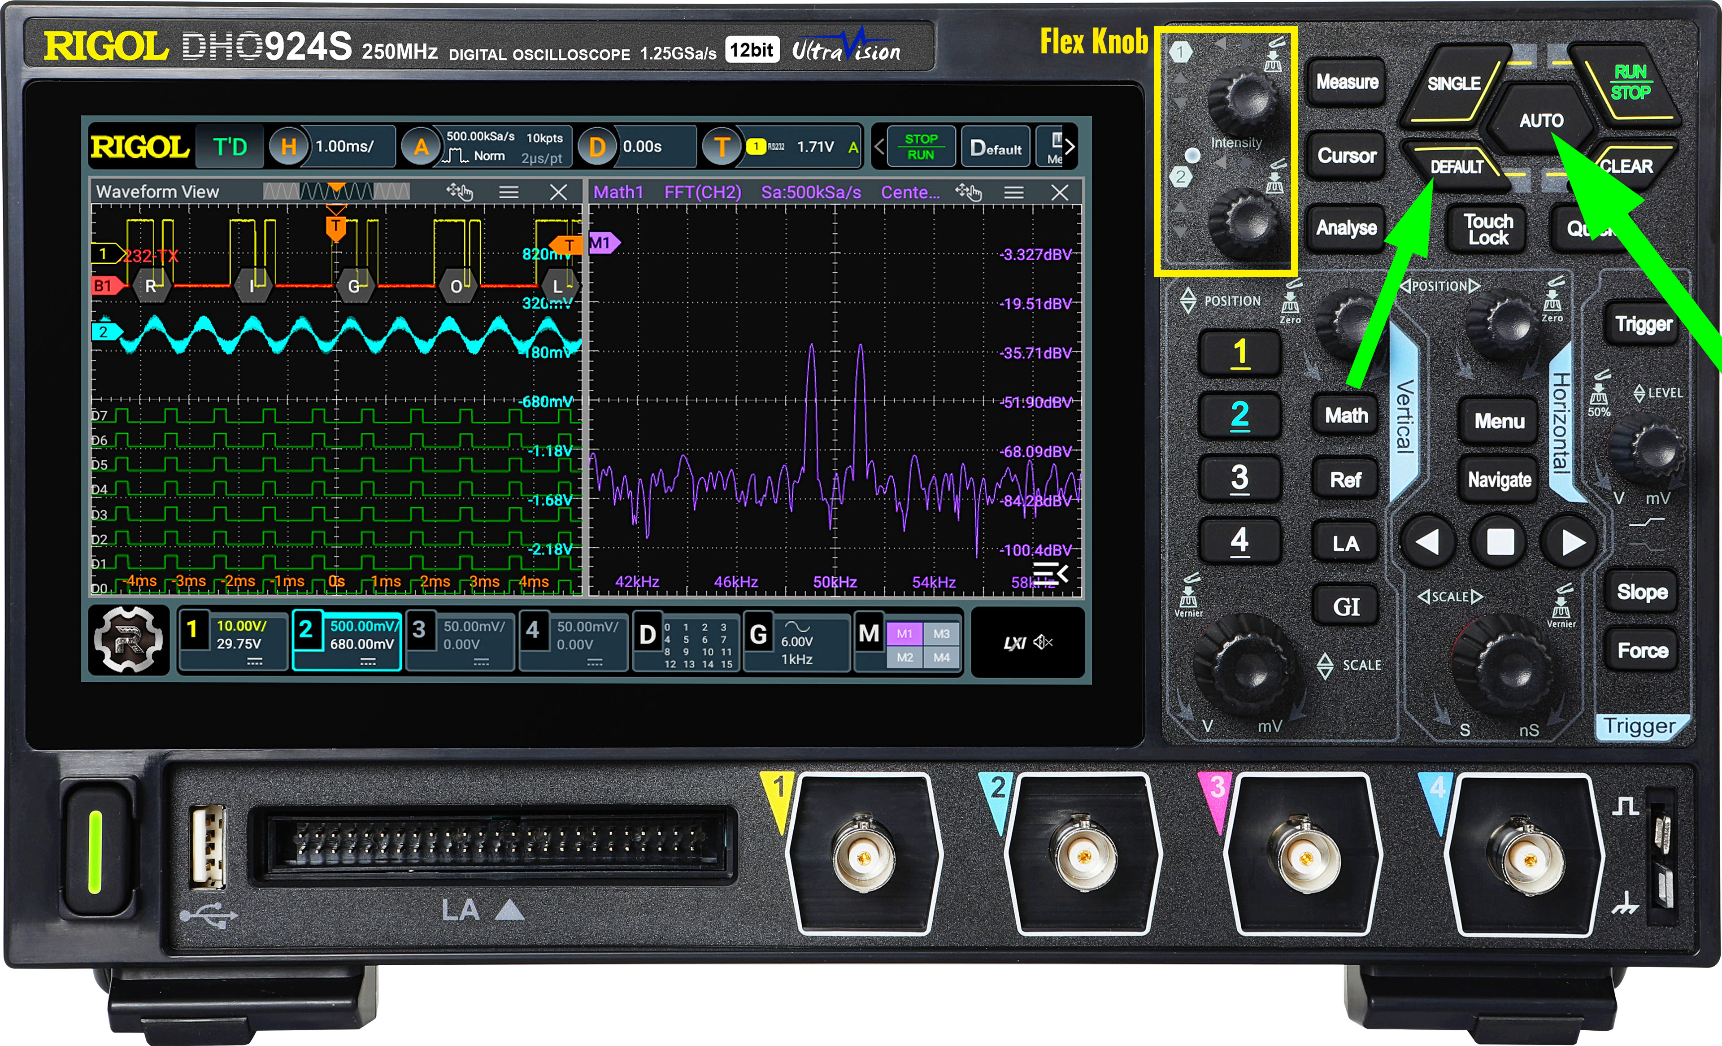Toggle analog channel 2 front-panel key

[1240, 415]
